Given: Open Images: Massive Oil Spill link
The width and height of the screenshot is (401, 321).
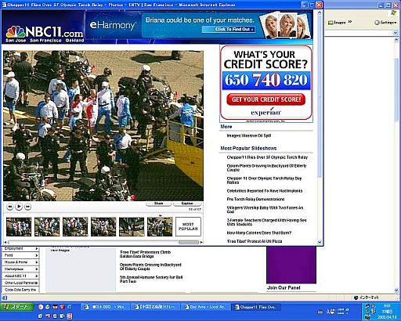Looking at the screenshot, I should coord(249,135).
